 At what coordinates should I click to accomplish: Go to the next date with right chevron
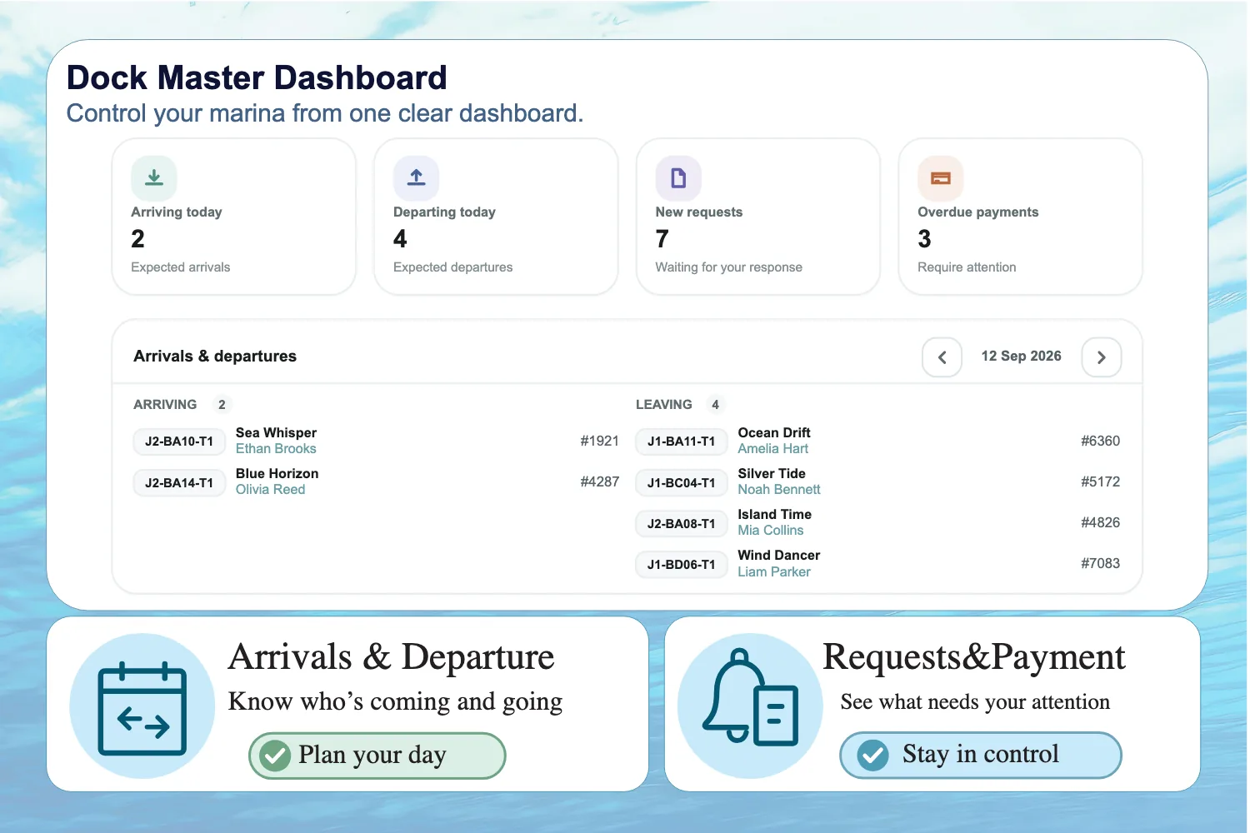pos(1102,357)
